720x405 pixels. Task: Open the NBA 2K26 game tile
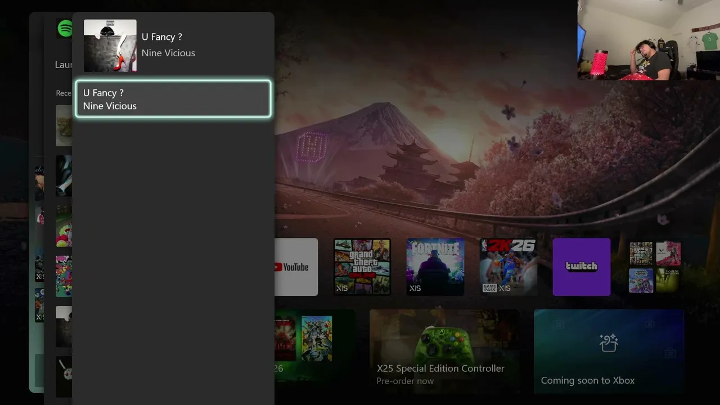(508, 267)
